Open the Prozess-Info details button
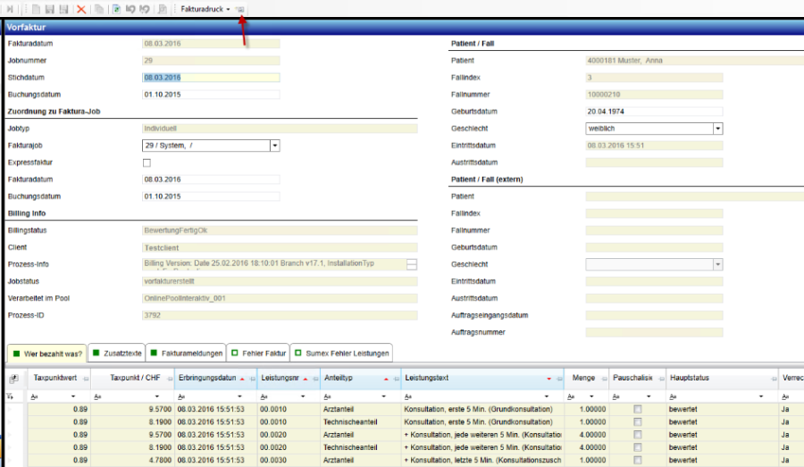804x467 pixels. click(412, 264)
